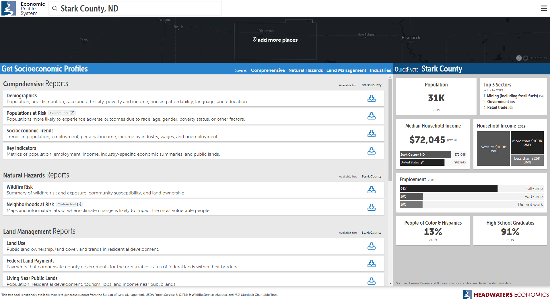
Task: Click the People of Color 13% card
Action: pos(433,231)
